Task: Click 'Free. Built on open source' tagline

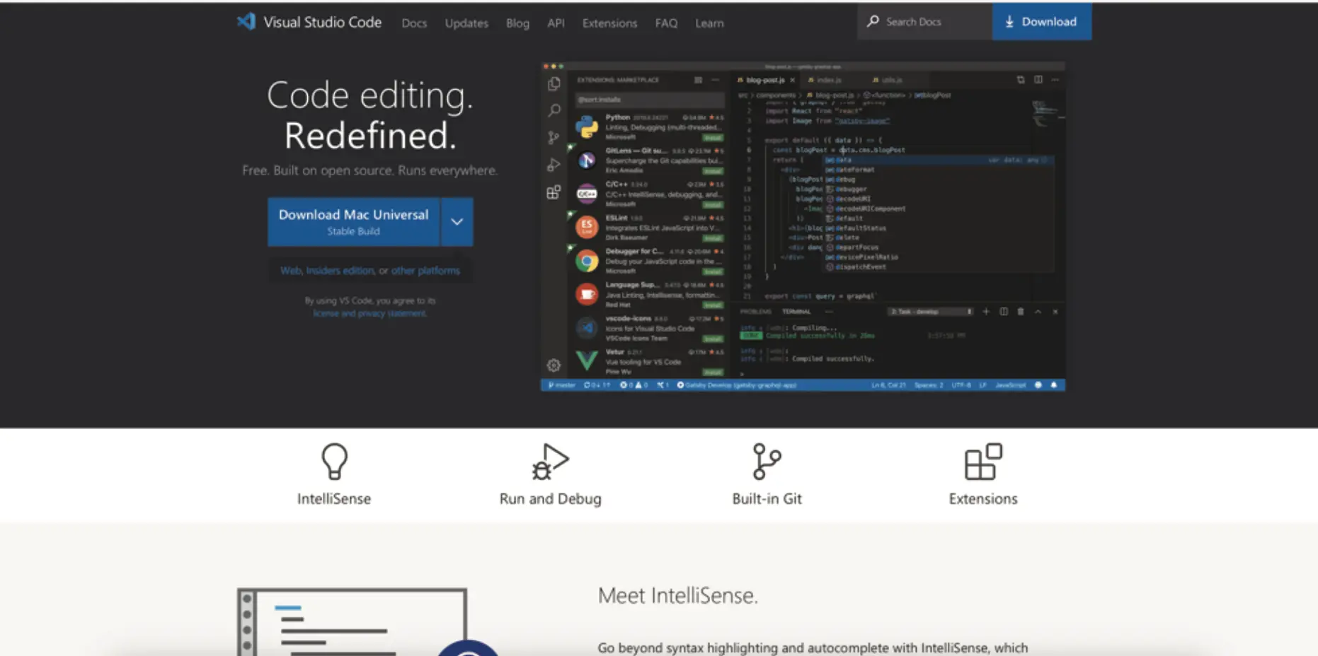Action: [x=369, y=170]
